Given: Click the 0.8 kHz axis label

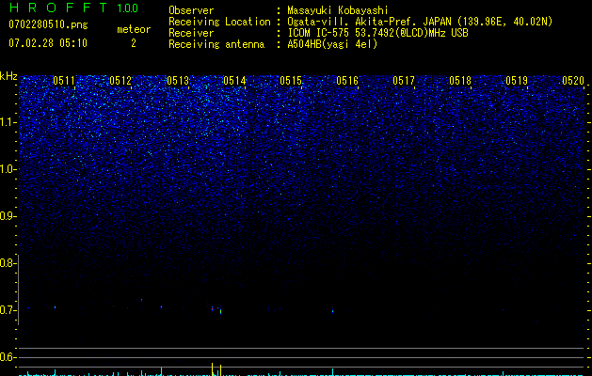Looking at the screenshot, I should coord(8,263).
